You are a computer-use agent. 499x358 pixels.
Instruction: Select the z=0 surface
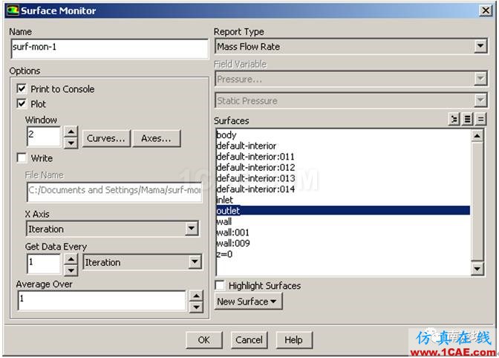pos(343,254)
